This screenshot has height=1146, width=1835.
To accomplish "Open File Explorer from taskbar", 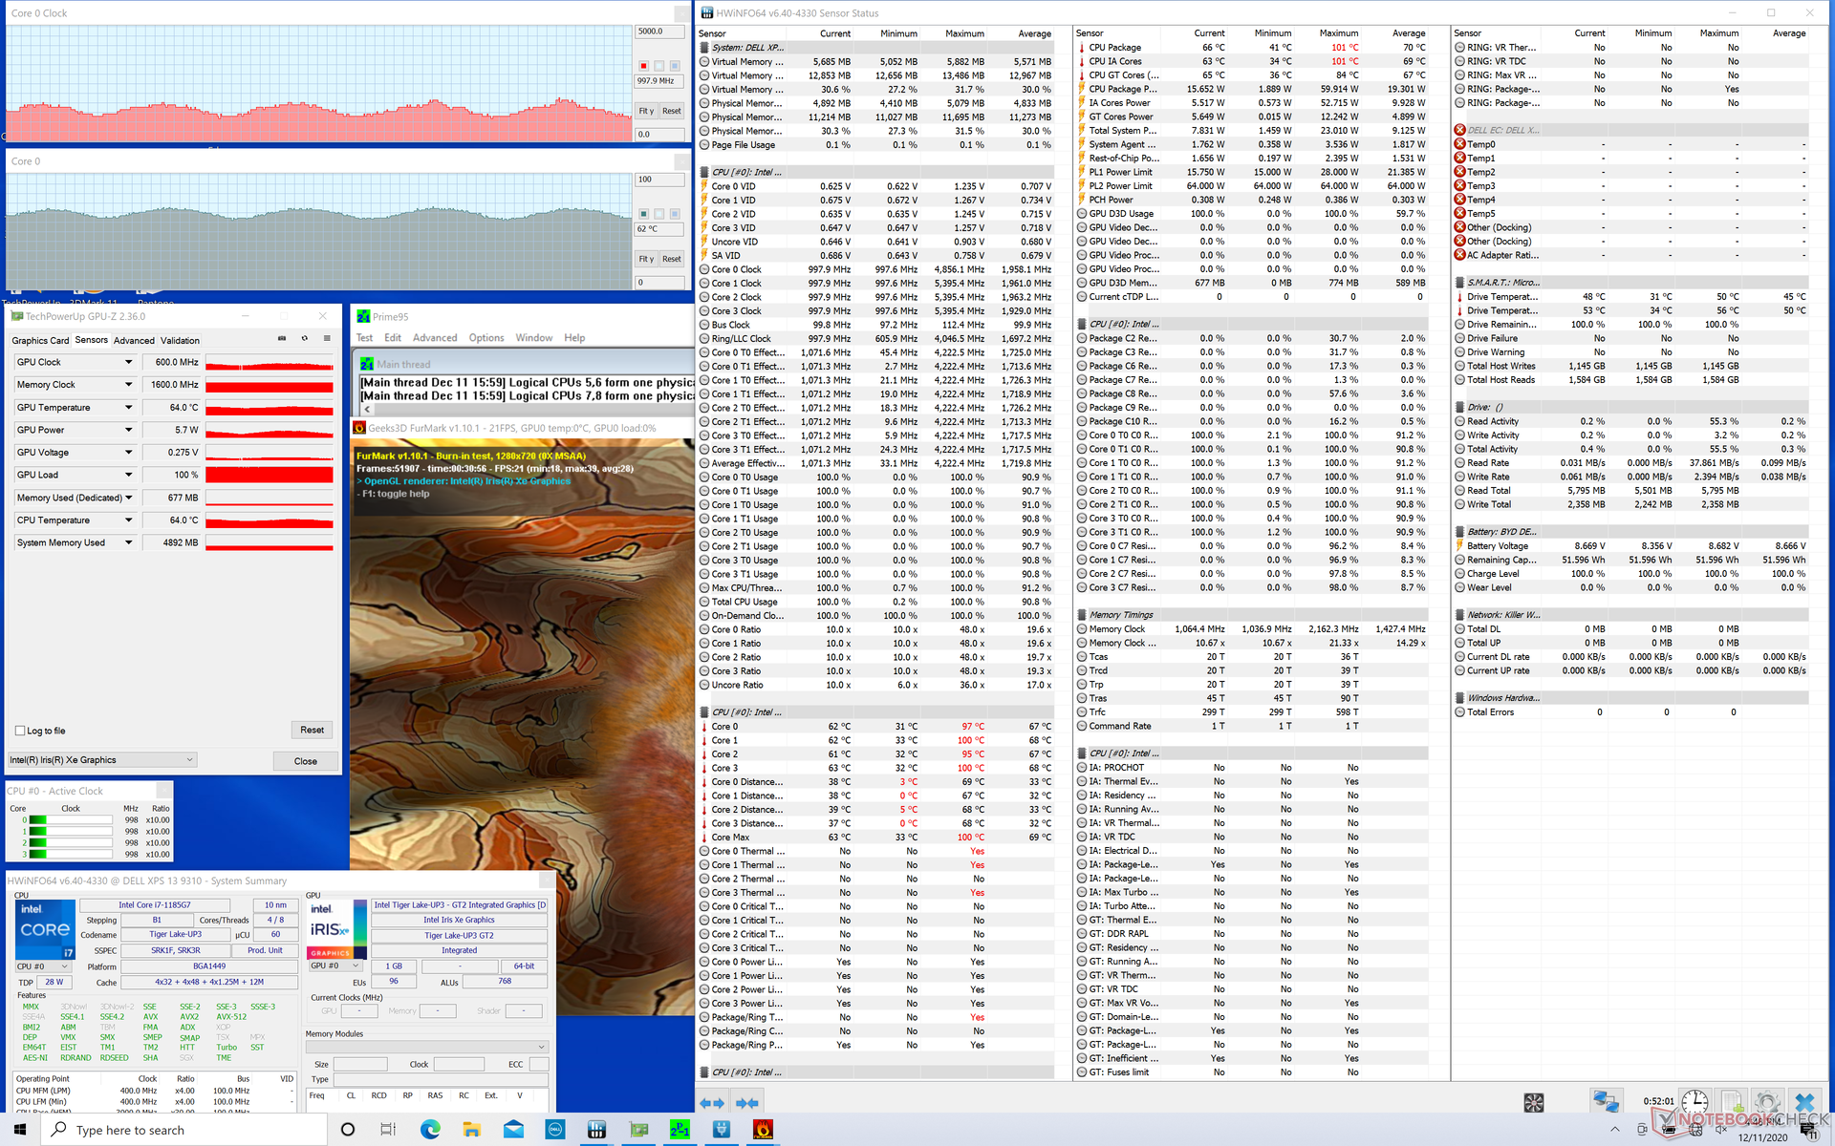I will coord(471,1130).
